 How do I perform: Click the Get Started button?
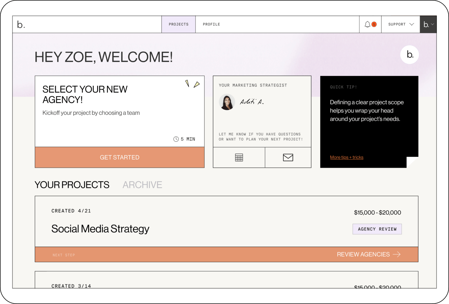coord(120,157)
